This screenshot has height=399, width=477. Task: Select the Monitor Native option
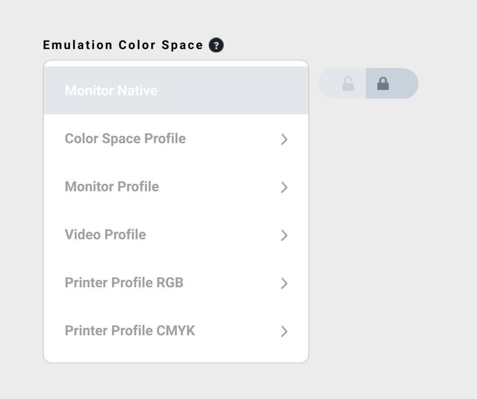[x=111, y=90]
